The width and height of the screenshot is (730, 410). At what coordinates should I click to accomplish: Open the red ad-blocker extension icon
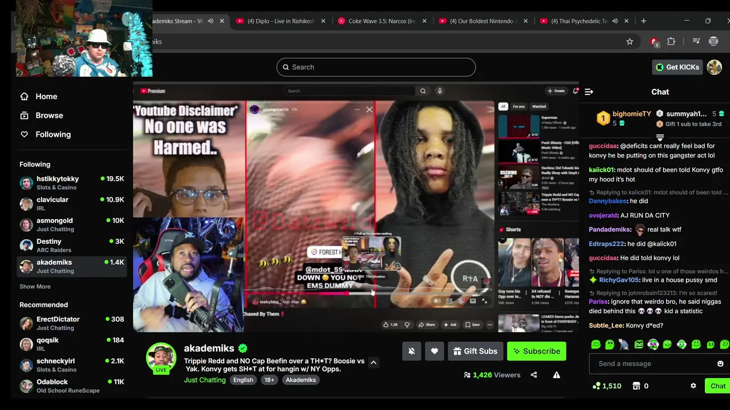point(654,42)
